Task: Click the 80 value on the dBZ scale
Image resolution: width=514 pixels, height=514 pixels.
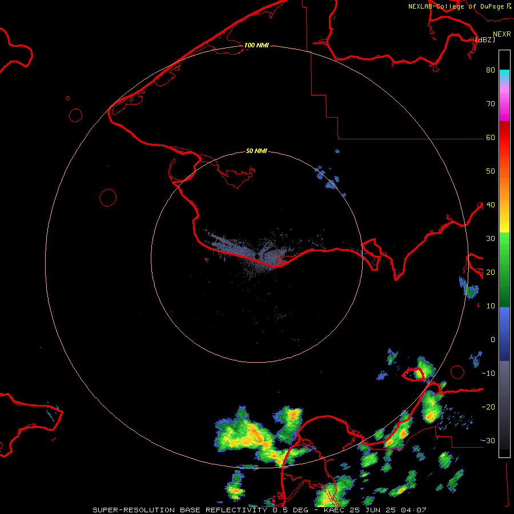Action: (491, 70)
